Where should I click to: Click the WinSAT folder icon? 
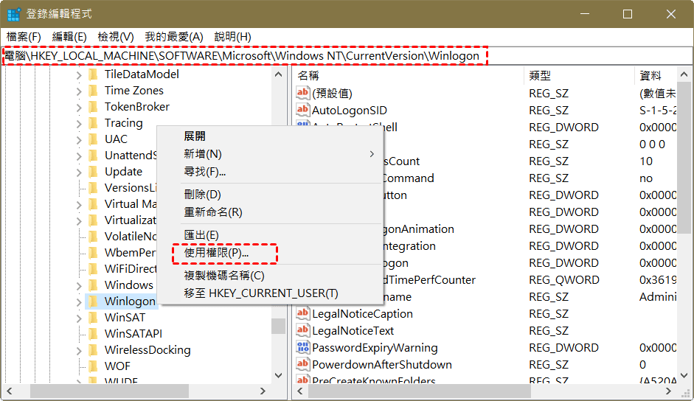pyautogui.click(x=93, y=318)
